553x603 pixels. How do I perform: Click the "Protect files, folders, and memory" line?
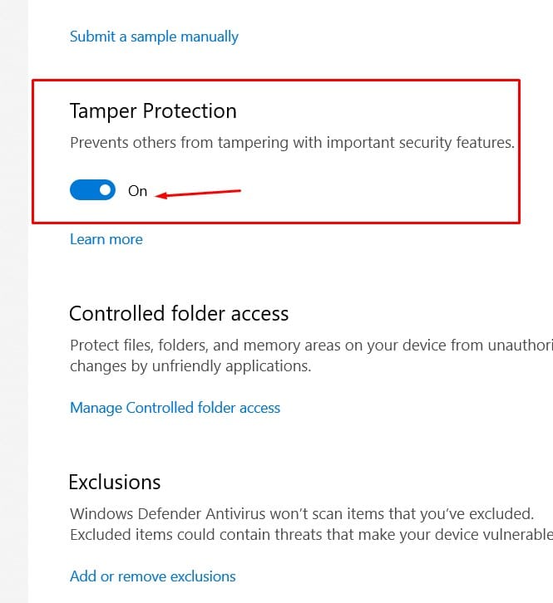308,346
